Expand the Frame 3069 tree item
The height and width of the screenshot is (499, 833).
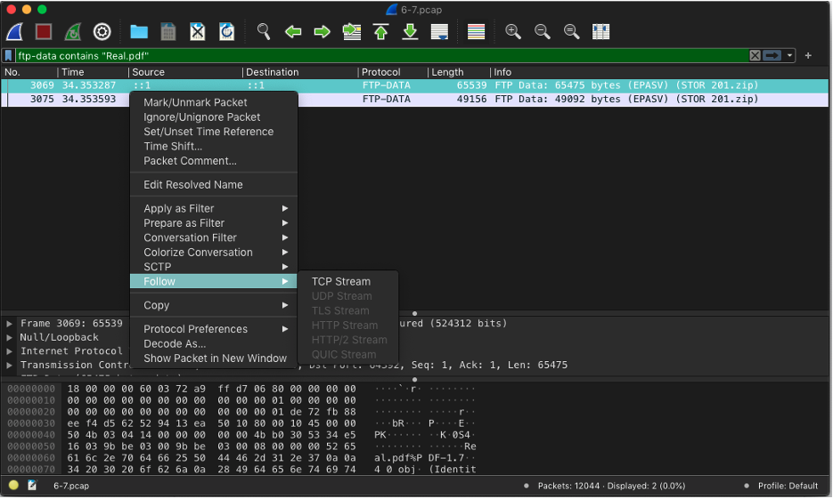[x=10, y=324]
